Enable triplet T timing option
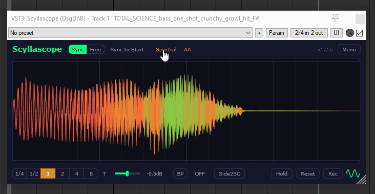Screen dimensions: 375x194 pyautogui.click(x=105, y=173)
